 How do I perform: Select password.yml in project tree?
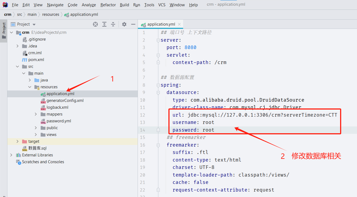(59, 121)
